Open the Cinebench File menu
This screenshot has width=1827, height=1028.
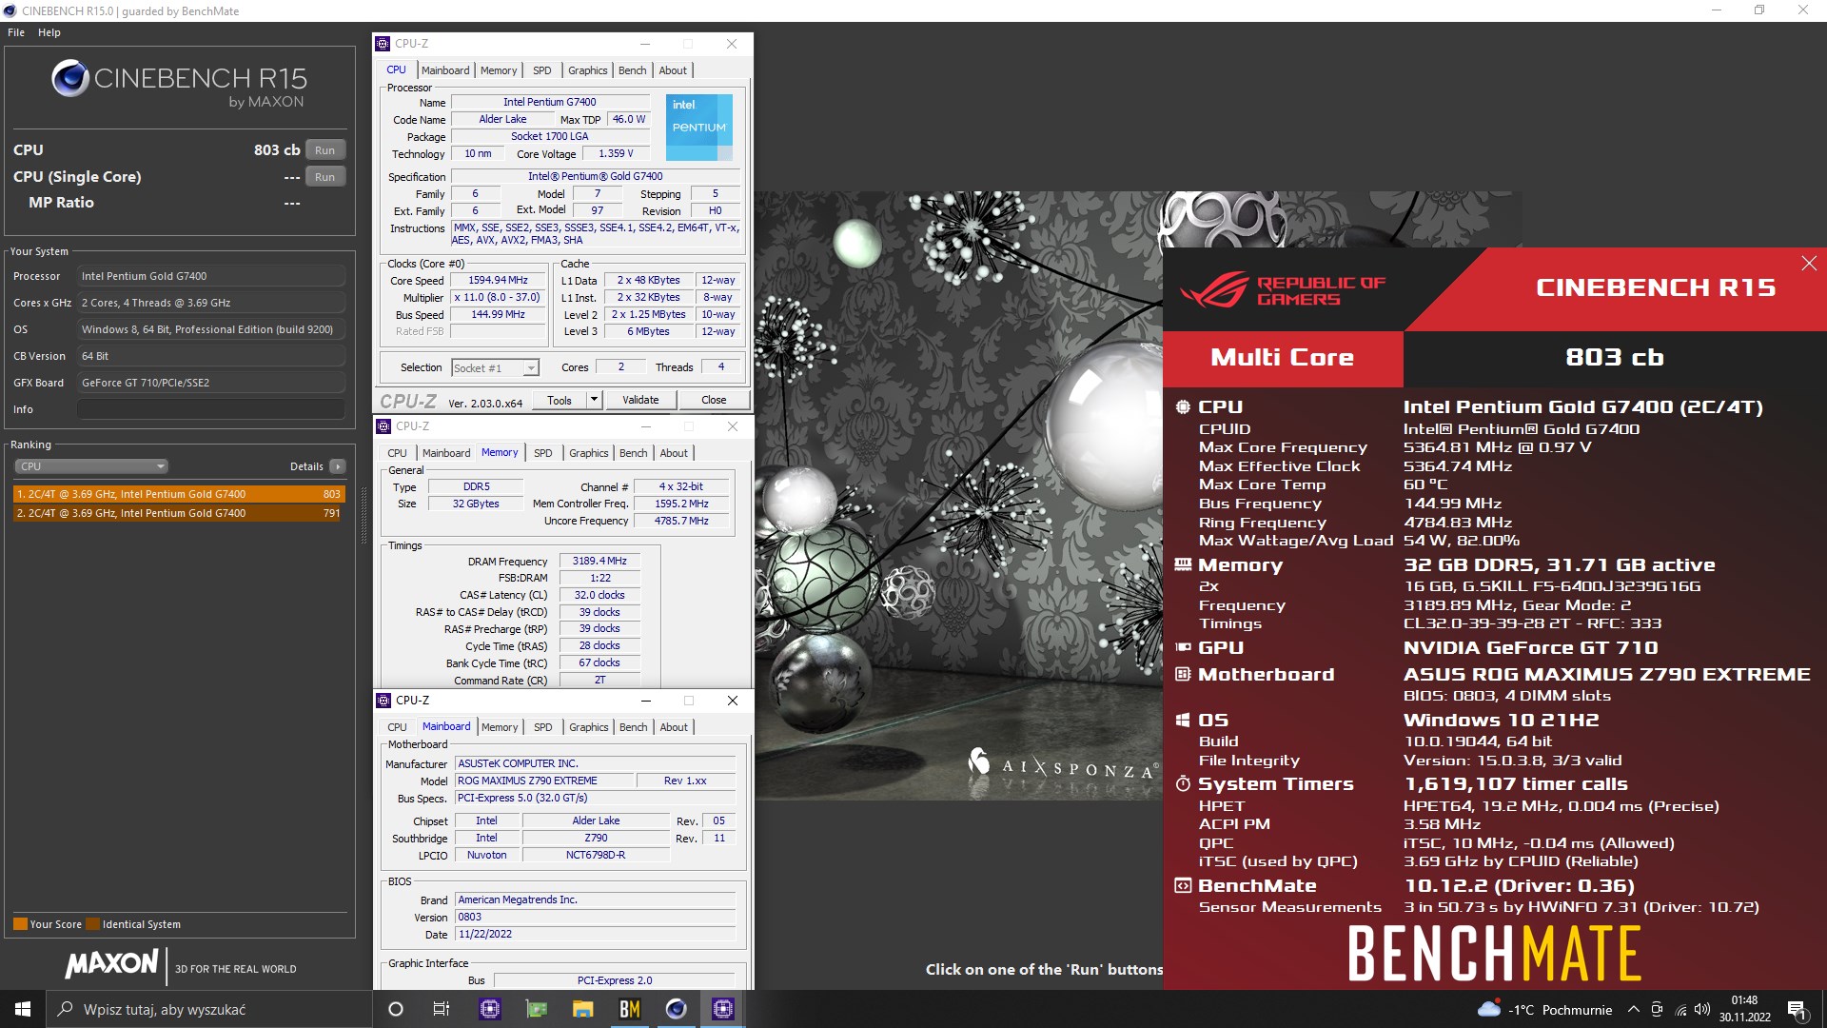(16, 32)
